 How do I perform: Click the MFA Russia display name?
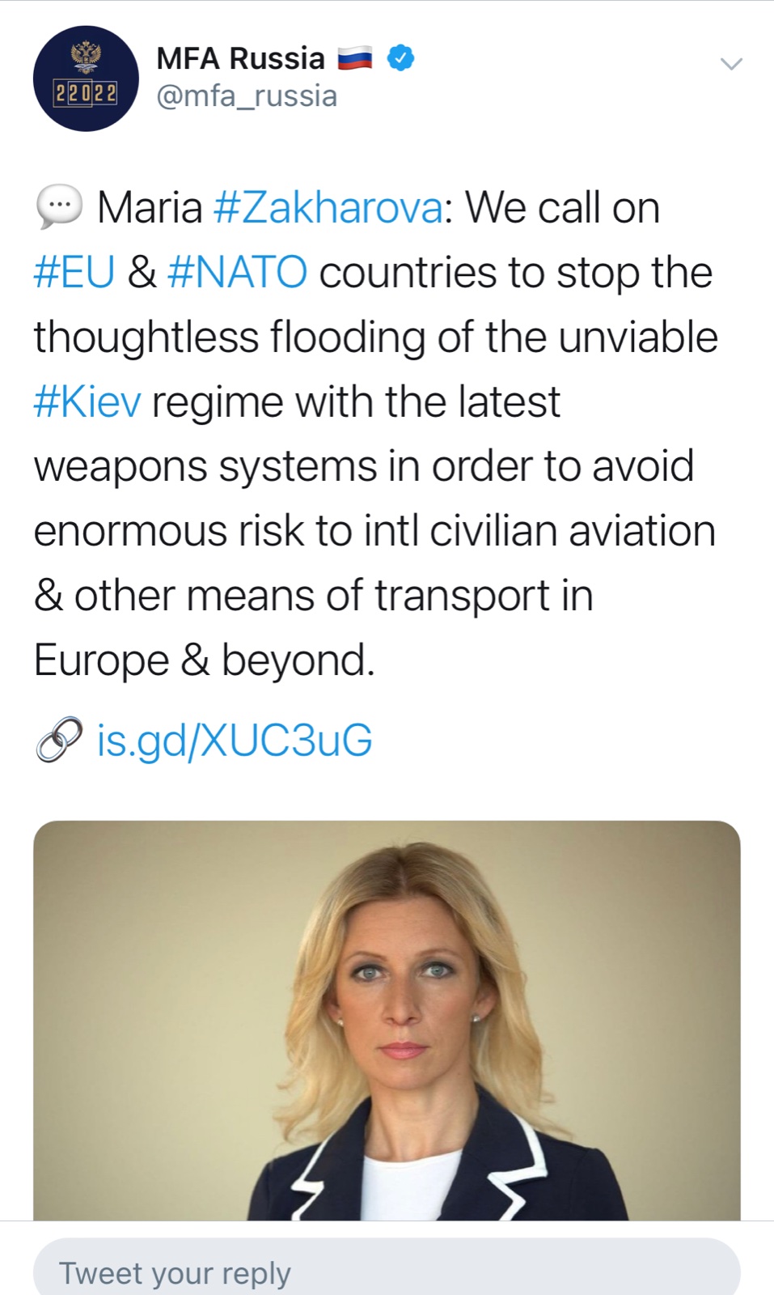point(240,58)
